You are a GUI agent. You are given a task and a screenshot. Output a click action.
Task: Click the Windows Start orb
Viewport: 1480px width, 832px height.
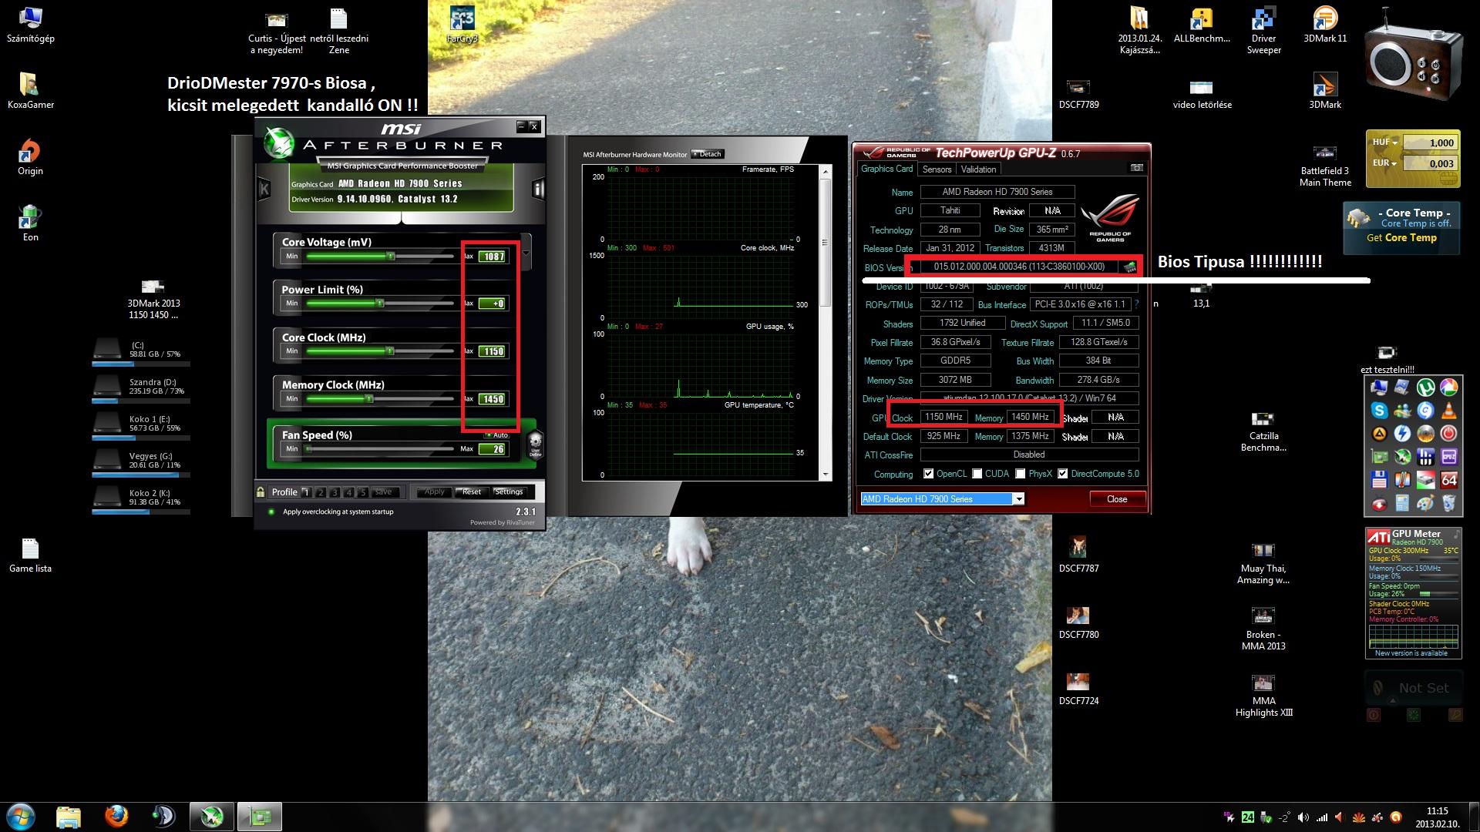[x=21, y=817]
